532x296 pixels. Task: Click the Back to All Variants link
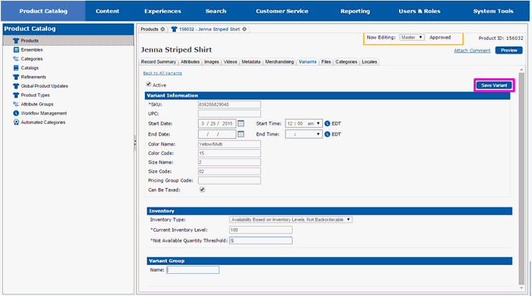[x=163, y=73]
